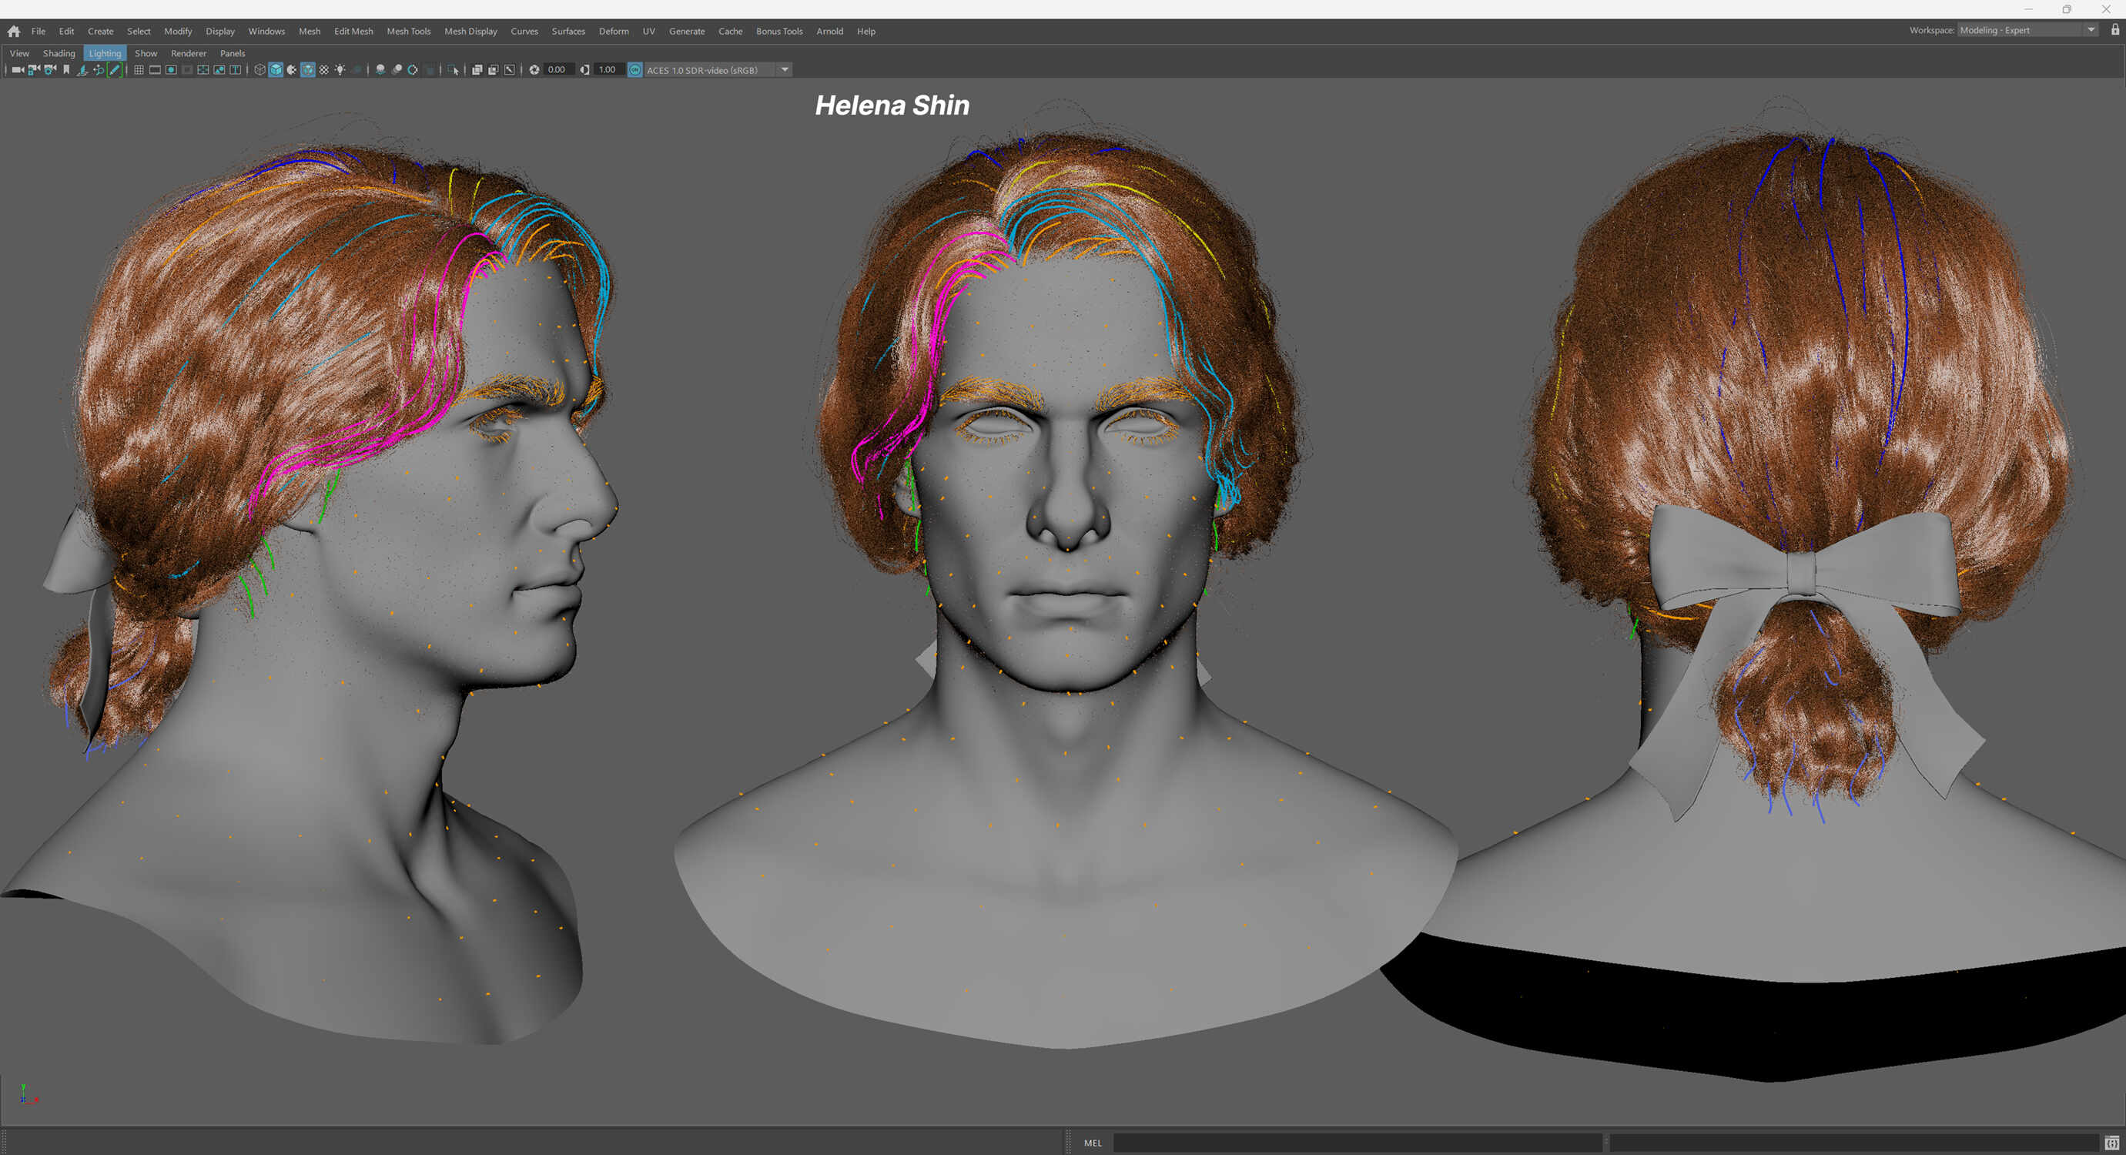
Task: Click the Use All Lights bulb icon
Action: [340, 70]
